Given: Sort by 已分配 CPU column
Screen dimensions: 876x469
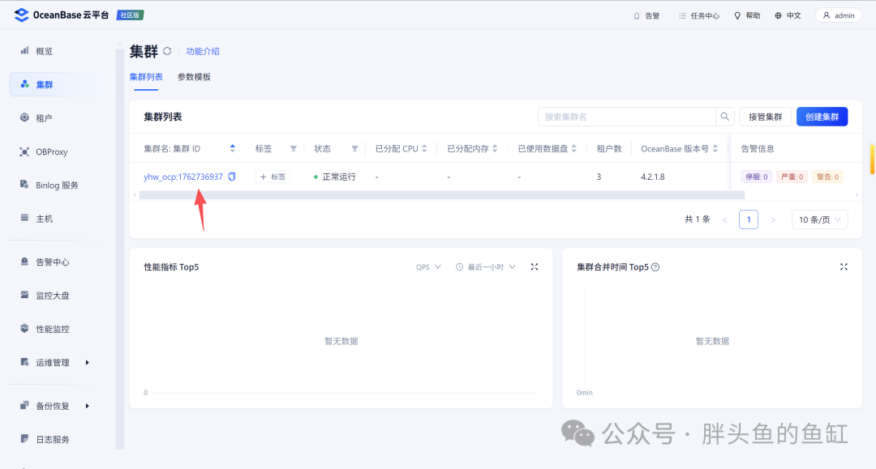Looking at the screenshot, I should point(424,148).
